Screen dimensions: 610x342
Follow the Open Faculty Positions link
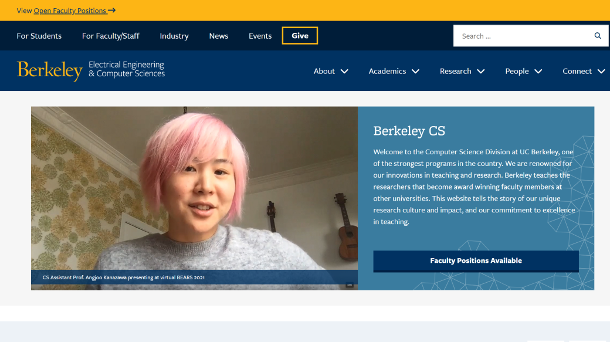pyautogui.click(x=70, y=11)
